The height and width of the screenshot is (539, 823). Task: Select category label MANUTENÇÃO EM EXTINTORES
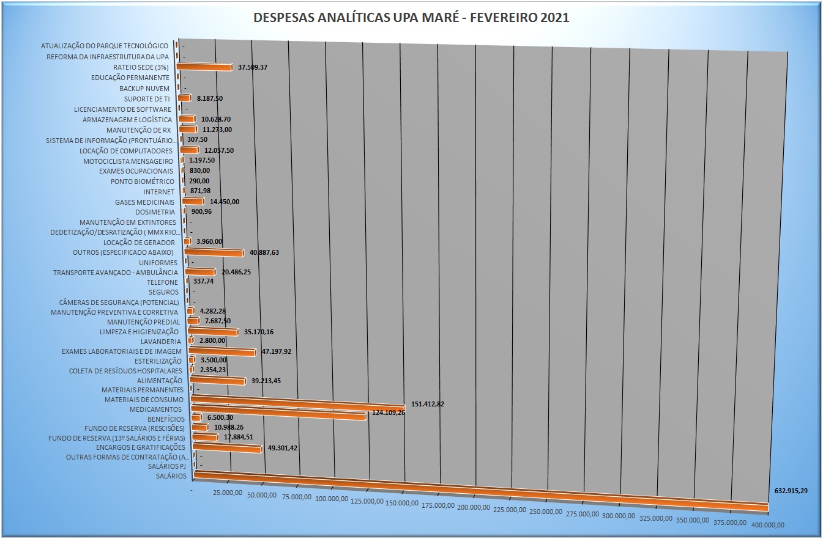[128, 222]
